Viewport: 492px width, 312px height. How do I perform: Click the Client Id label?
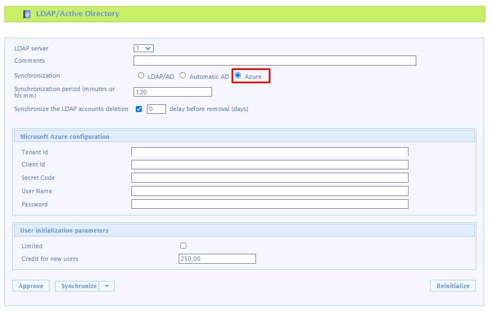(33, 165)
